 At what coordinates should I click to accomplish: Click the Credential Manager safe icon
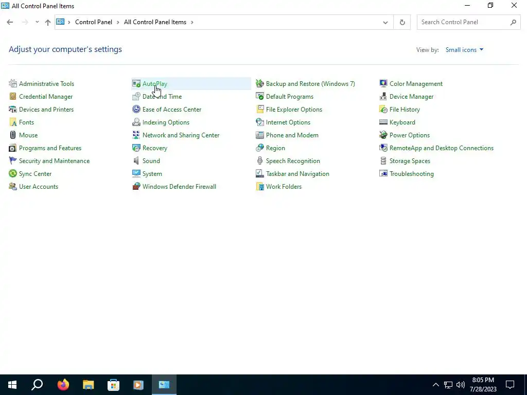click(x=13, y=96)
